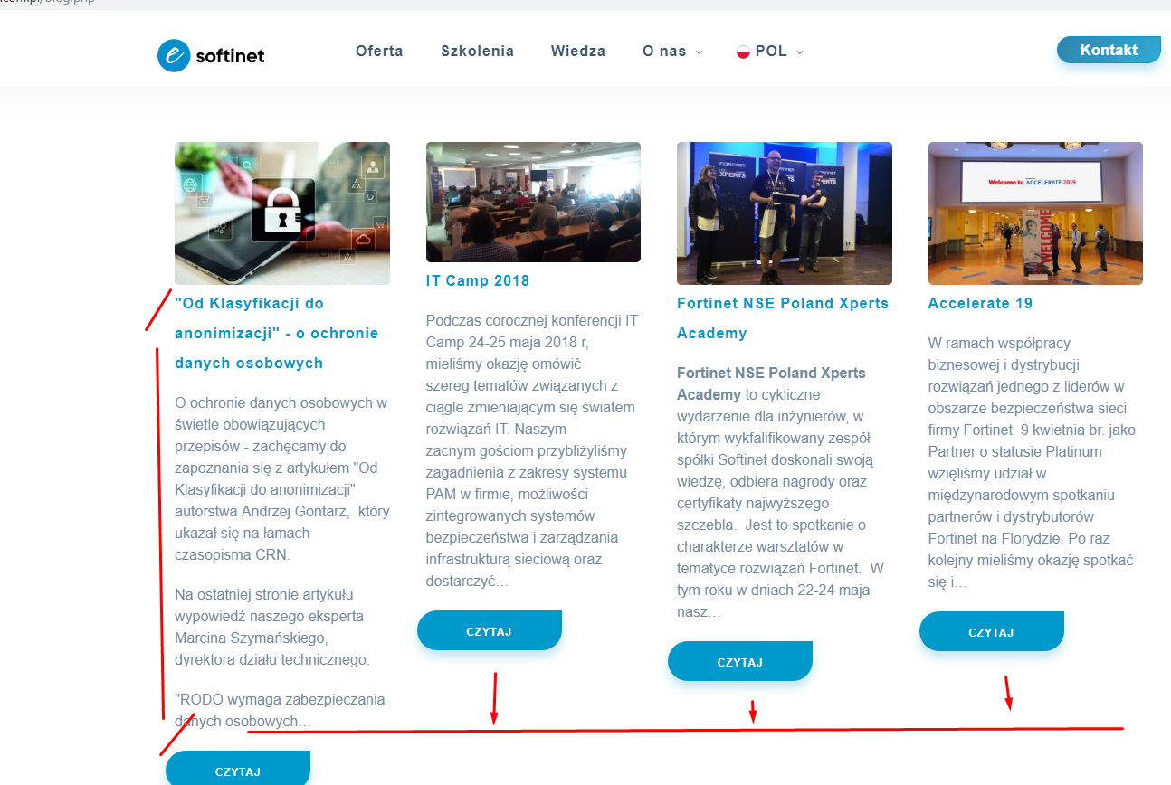Click the text "Na ostatniej stronie artykułu"
The width and height of the screenshot is (1171, 785).
coord(264,594)
